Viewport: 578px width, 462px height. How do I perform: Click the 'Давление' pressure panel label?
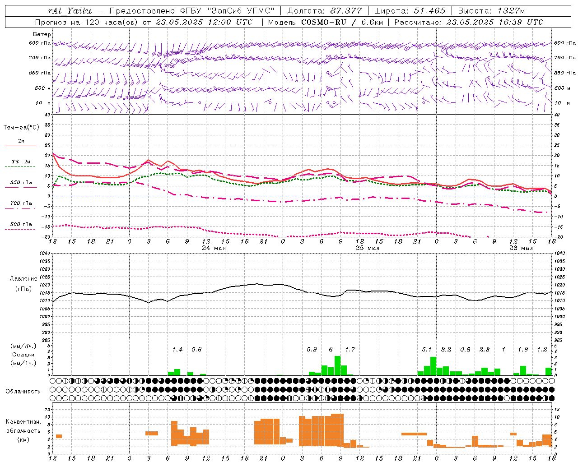click(23, 279)
